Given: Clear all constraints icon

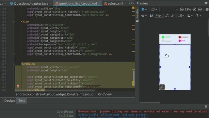Looking at the screenshot, I should tap(167, 16).
